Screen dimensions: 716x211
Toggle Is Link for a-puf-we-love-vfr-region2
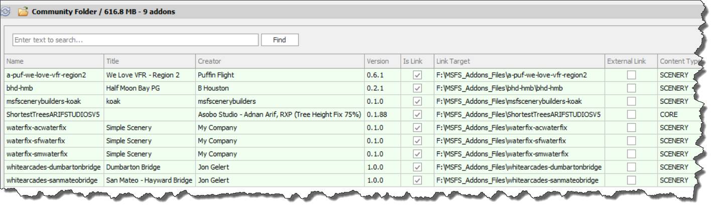(417, 75)
